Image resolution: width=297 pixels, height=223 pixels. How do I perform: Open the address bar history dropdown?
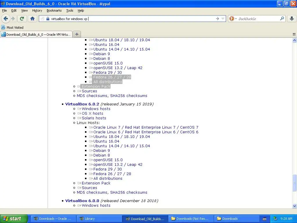pyautogui.click(x=223, y=19)
